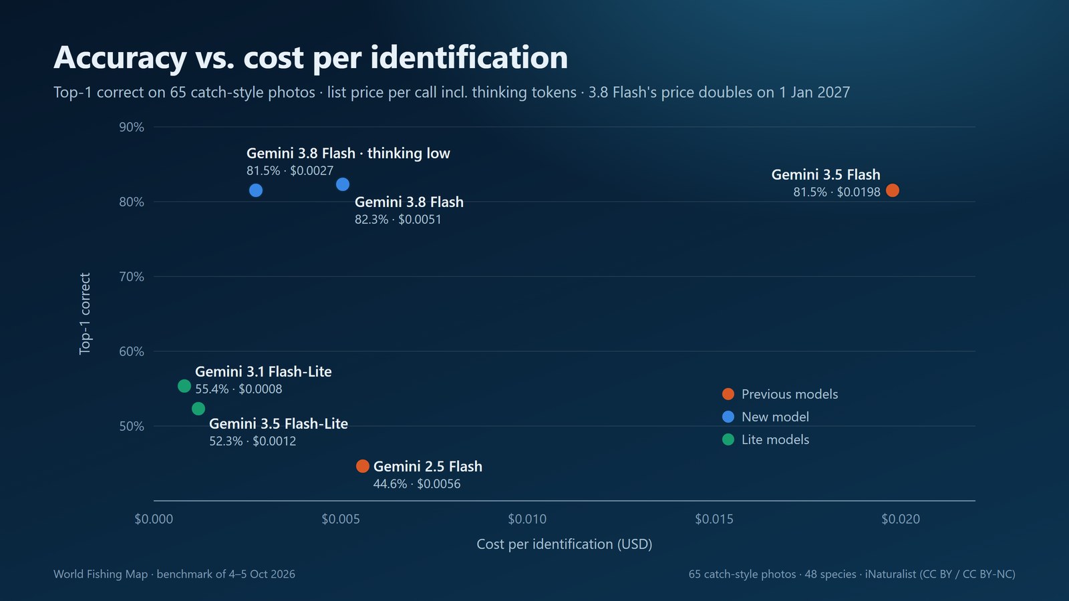Click the chart title 'Accuracy vs. cost per identification'
Viewport: 1069px width, 601px height.
pyautogui.click(x=311, y=57)
